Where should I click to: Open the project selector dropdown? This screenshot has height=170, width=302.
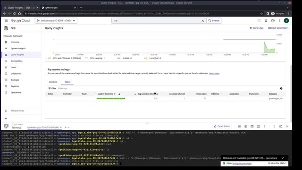coord(56,21)
